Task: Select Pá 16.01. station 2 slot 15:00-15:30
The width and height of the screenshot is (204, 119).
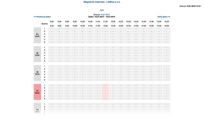Action: (x=159, y=107)
